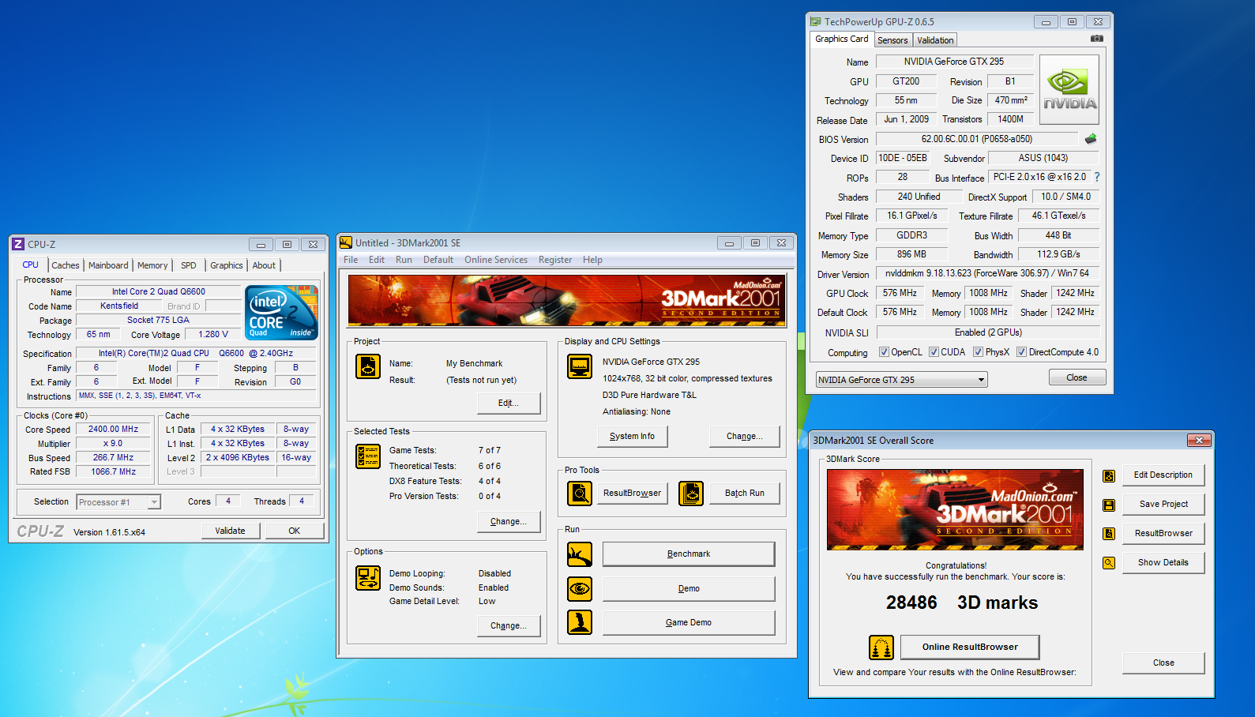Click the Game Demo joystick icon

pos(580,622)
